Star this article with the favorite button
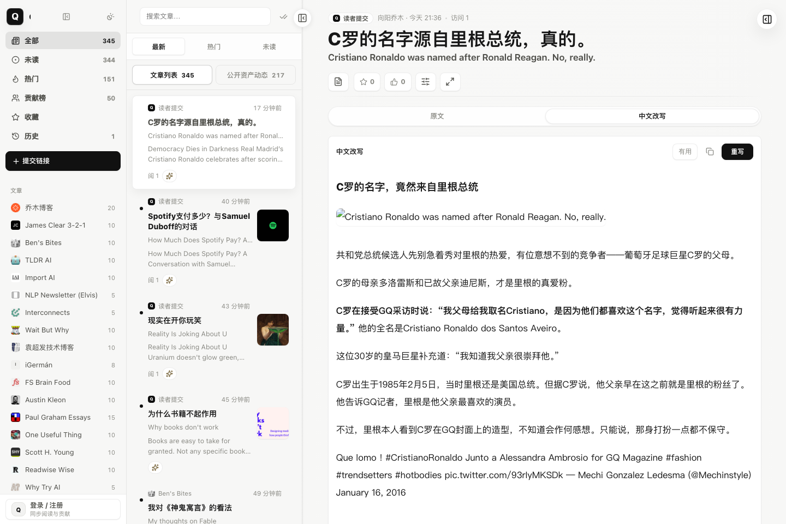 click(x=367, y=82)
